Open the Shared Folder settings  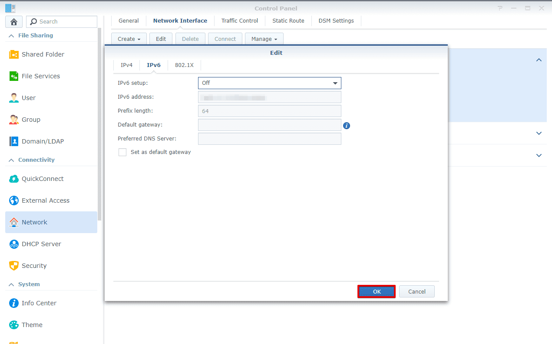[x=42, y=54]
